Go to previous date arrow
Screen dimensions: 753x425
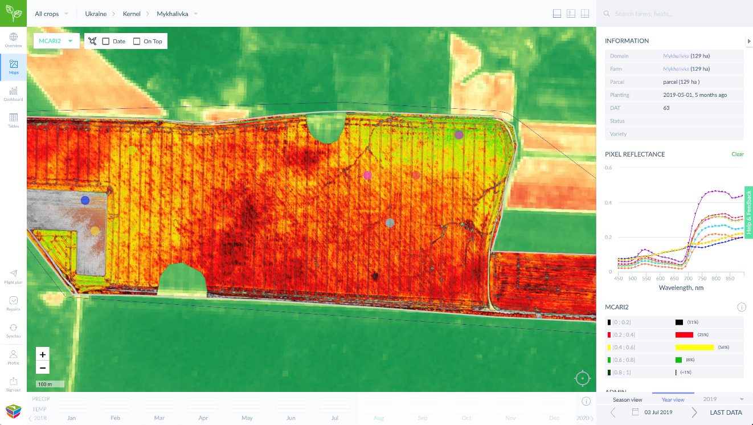[613, 412]
